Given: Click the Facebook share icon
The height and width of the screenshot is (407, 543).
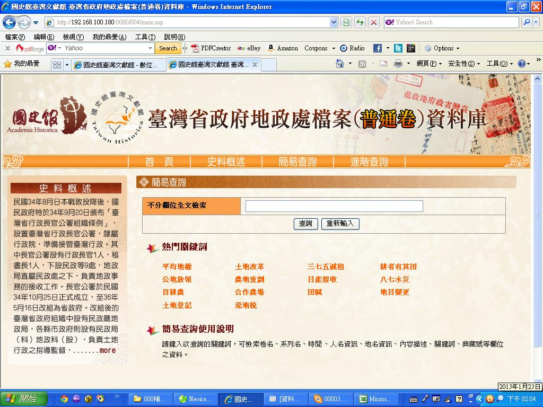Looking at the screenshot, I should [x=378, y=48].
